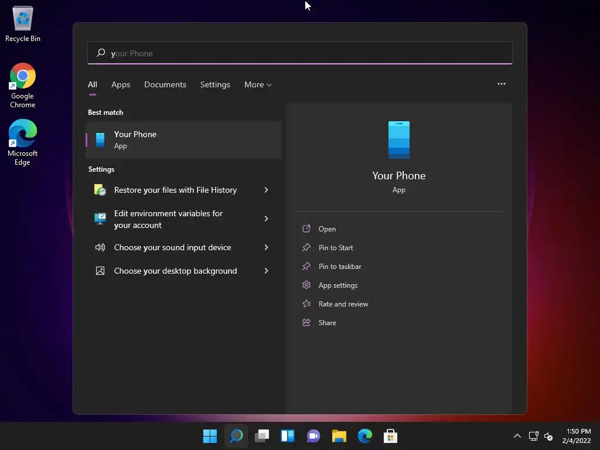The image size is (600, 450).
Task: Open File Explorer from the taskbar
Action: 339,436
